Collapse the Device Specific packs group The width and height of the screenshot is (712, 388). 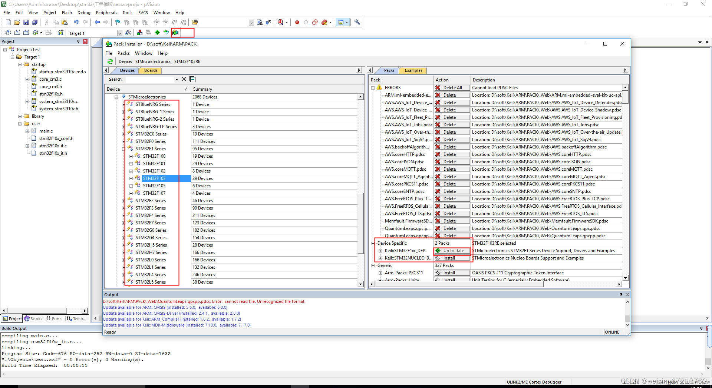373,243
